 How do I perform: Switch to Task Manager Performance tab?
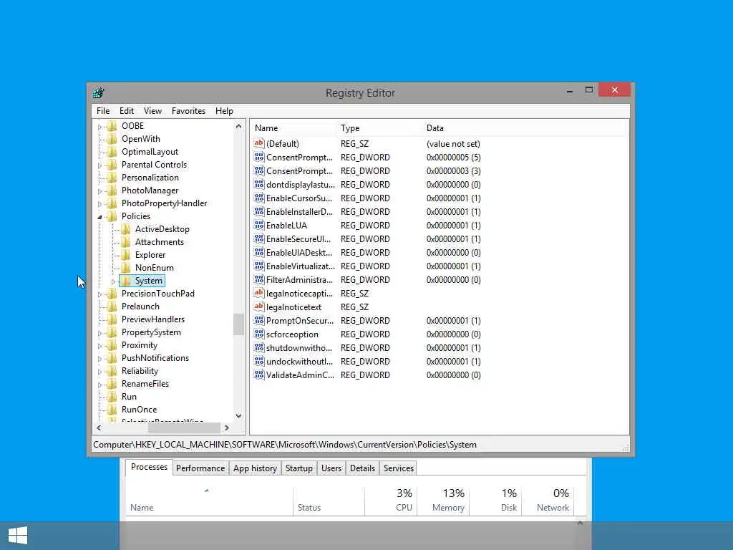(200, 468)
